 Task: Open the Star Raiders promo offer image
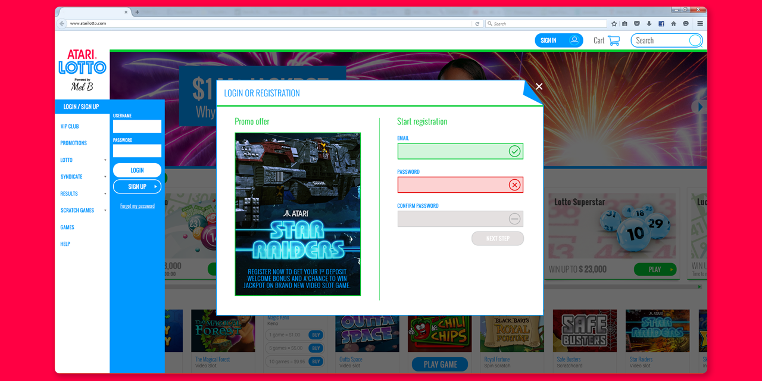point(298,214)
